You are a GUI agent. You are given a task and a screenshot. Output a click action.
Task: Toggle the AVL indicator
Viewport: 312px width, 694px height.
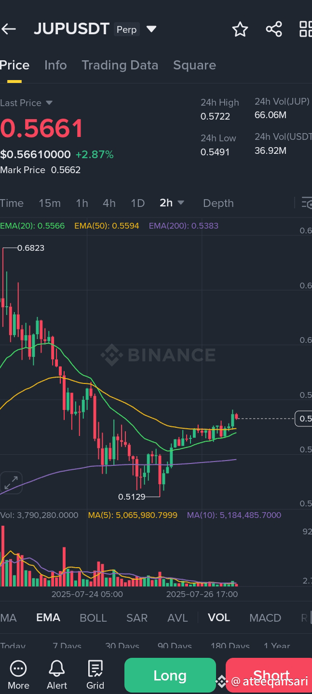(x=177, y=618)
